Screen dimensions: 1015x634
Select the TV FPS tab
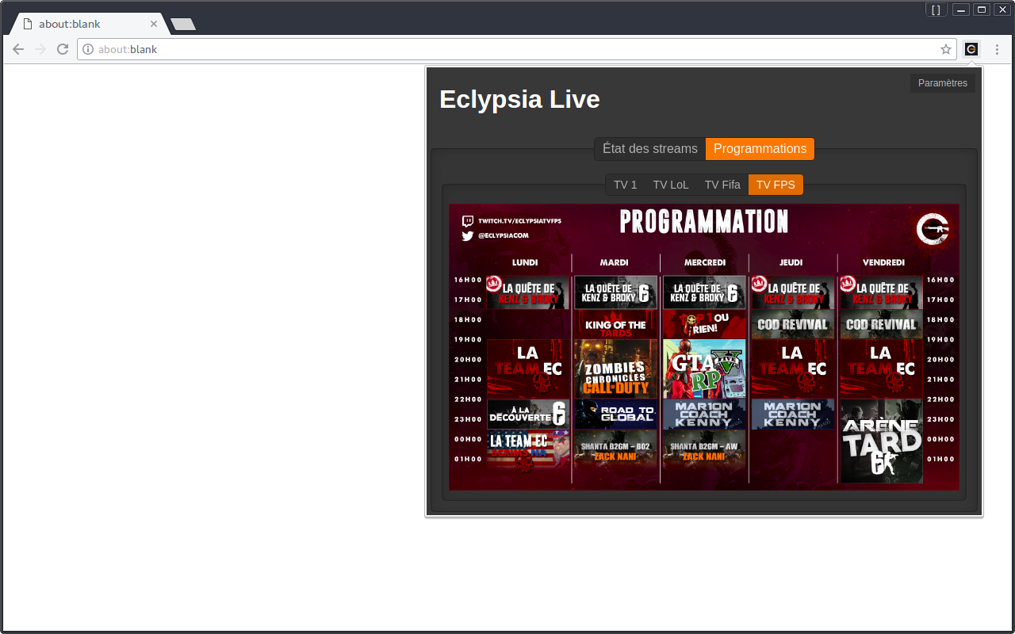tap(776, 185)
